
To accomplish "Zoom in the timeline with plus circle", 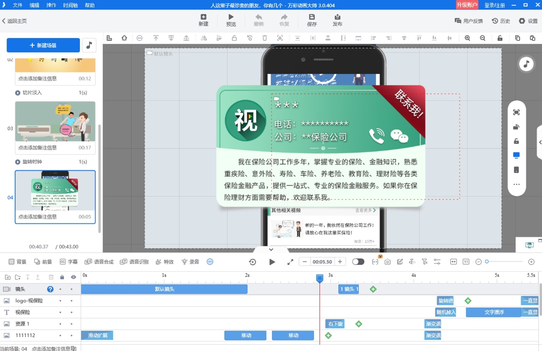I will tap(531, 262).
